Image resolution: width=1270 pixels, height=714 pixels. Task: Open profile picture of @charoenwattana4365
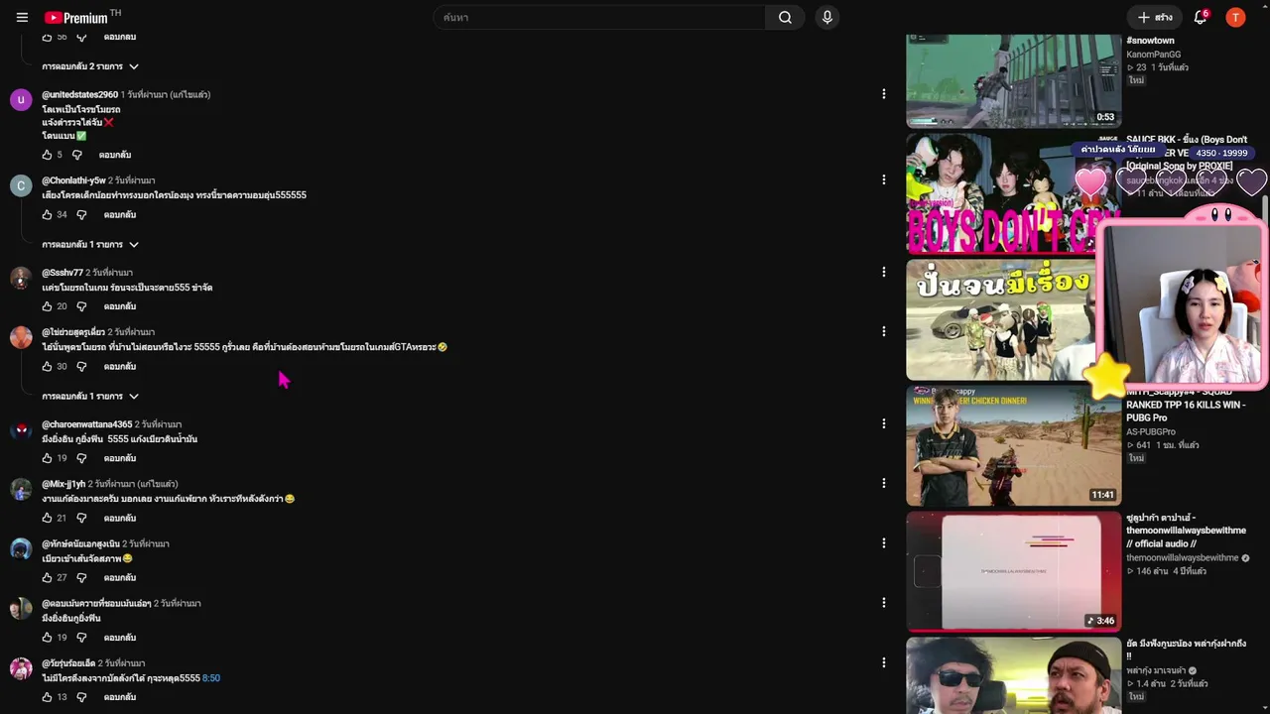point(21,429)
